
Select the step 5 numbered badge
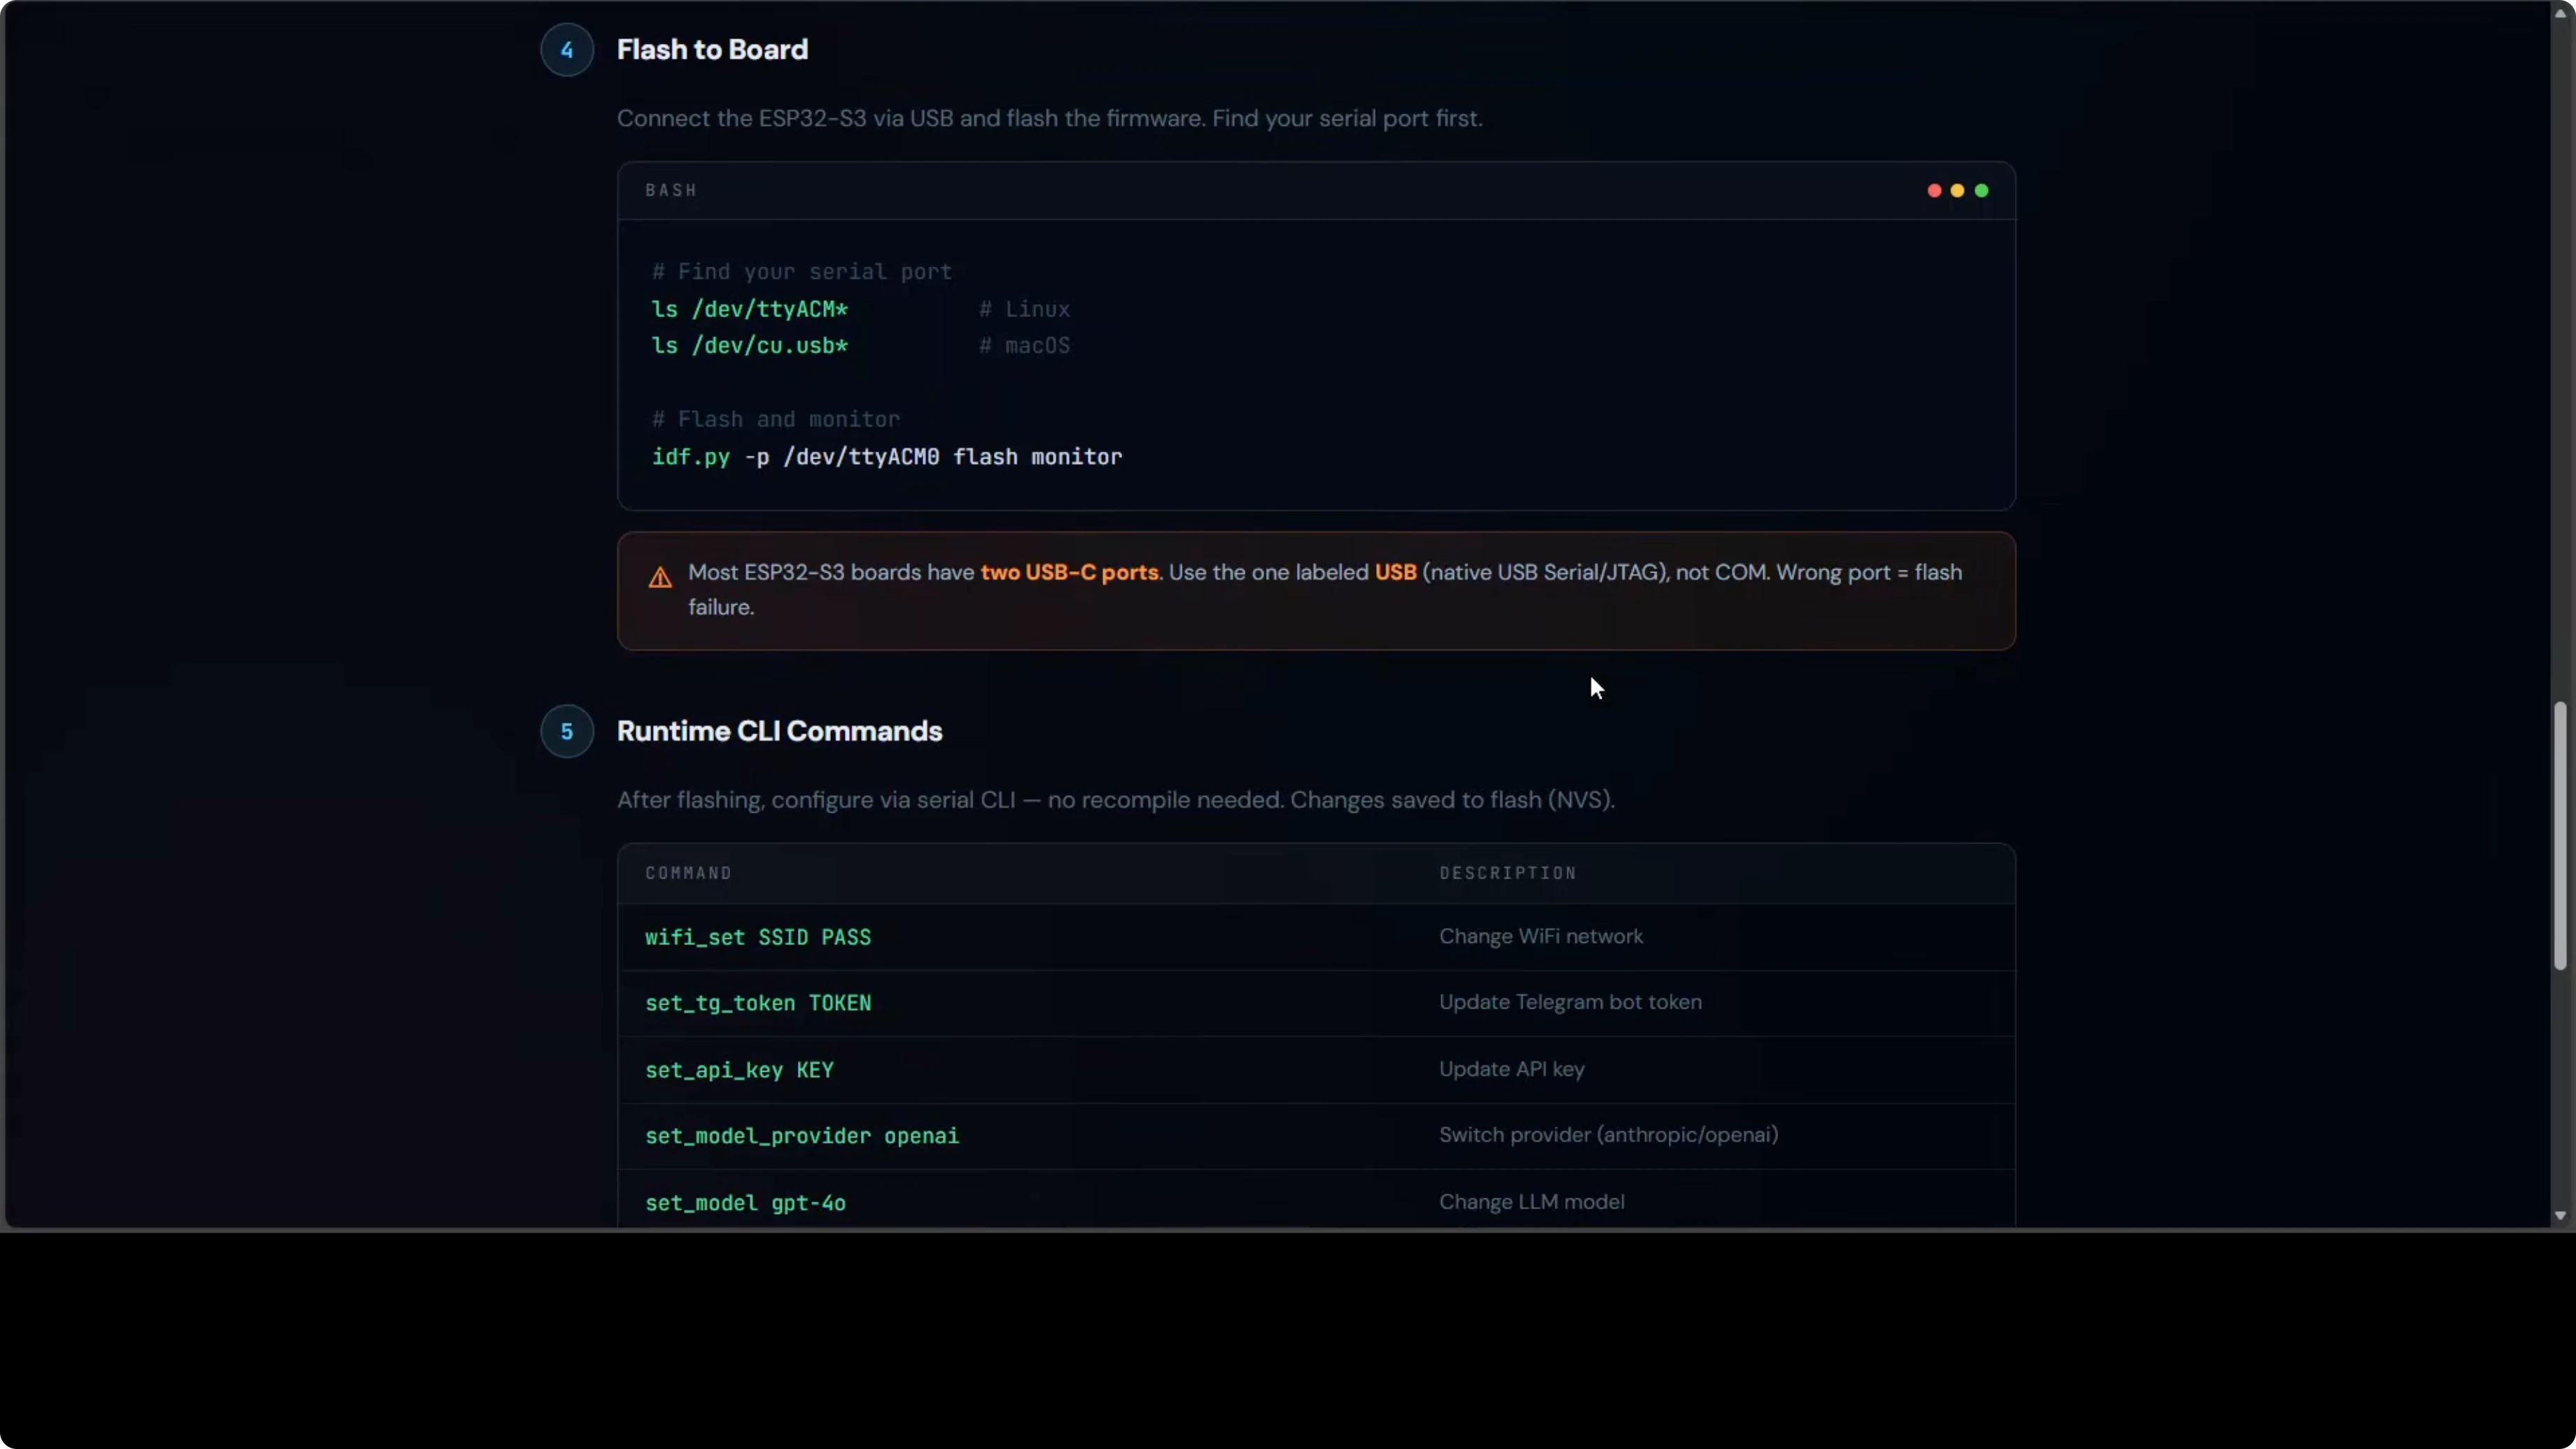(566, 731)
